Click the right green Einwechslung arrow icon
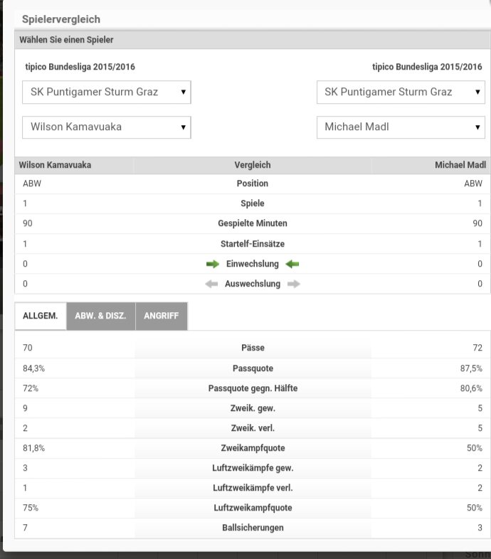Screen dimensions: 491x559 (292, 264)
